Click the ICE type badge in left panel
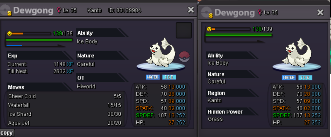 (169, 77)
